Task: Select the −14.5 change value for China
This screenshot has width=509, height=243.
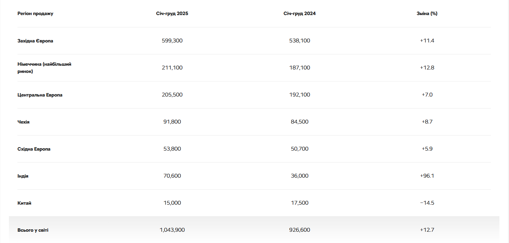Action: [x=427, y=203]
